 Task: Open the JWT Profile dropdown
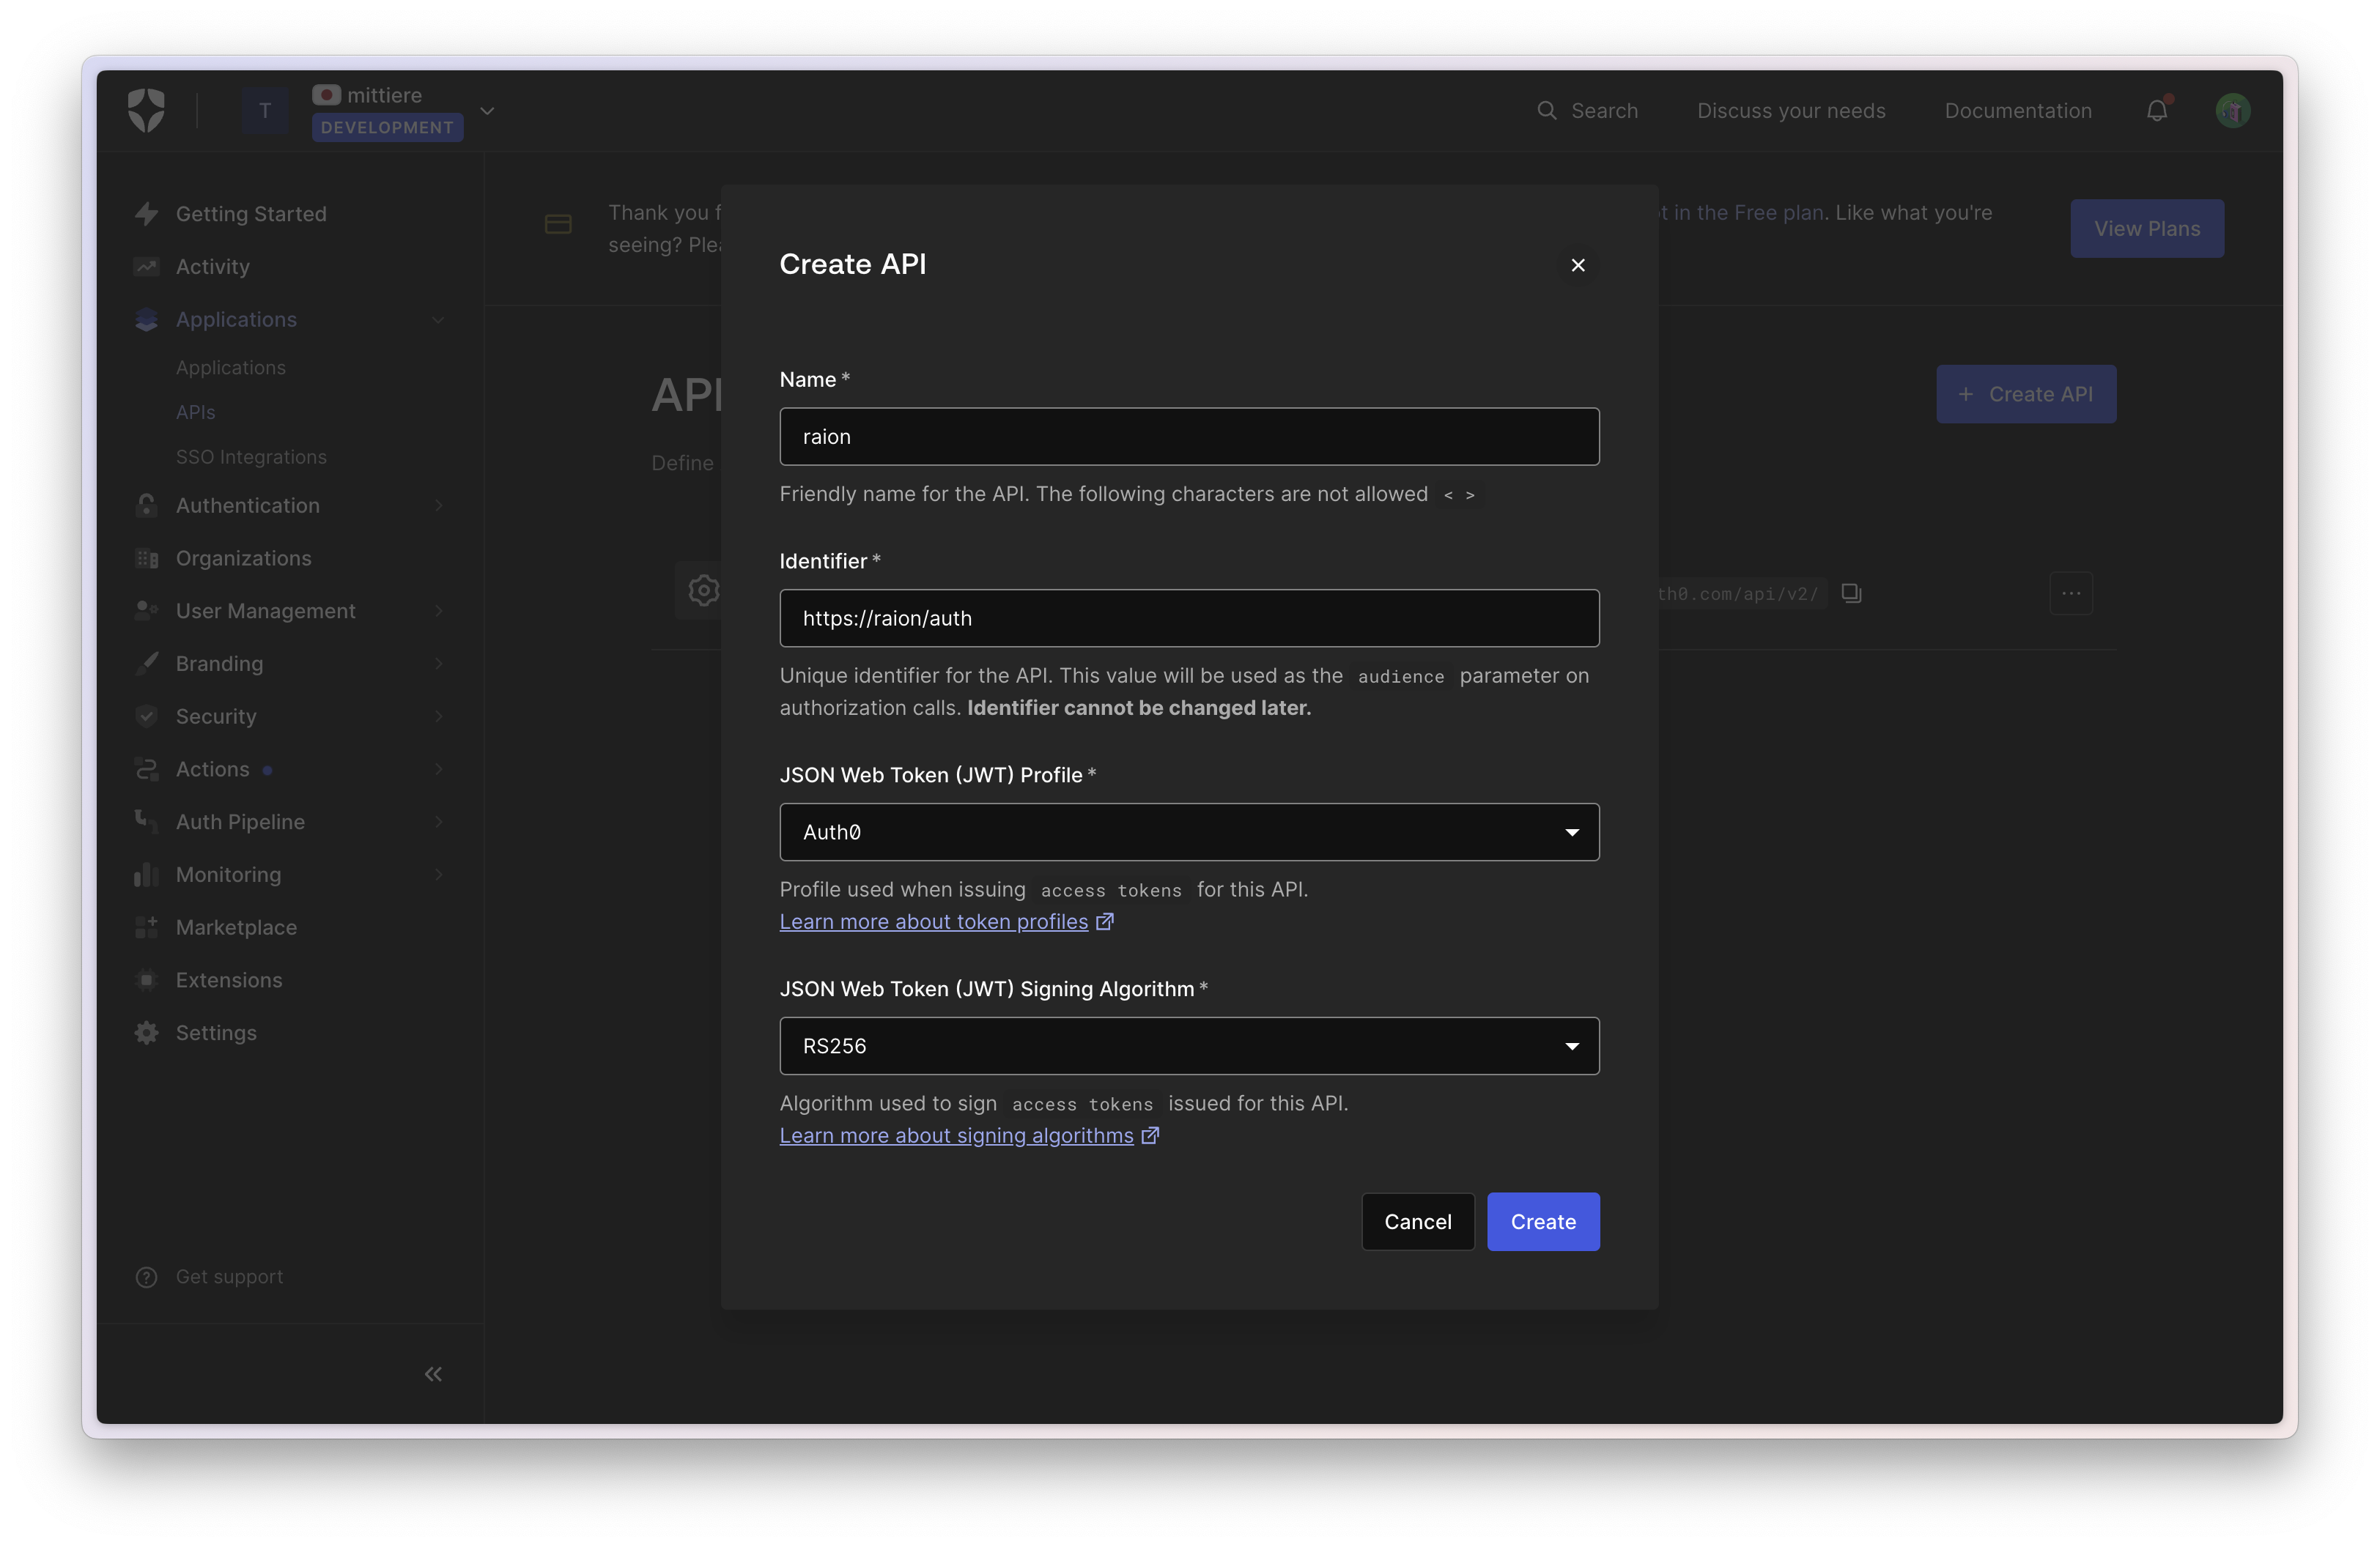click(x=1189, y=832)
